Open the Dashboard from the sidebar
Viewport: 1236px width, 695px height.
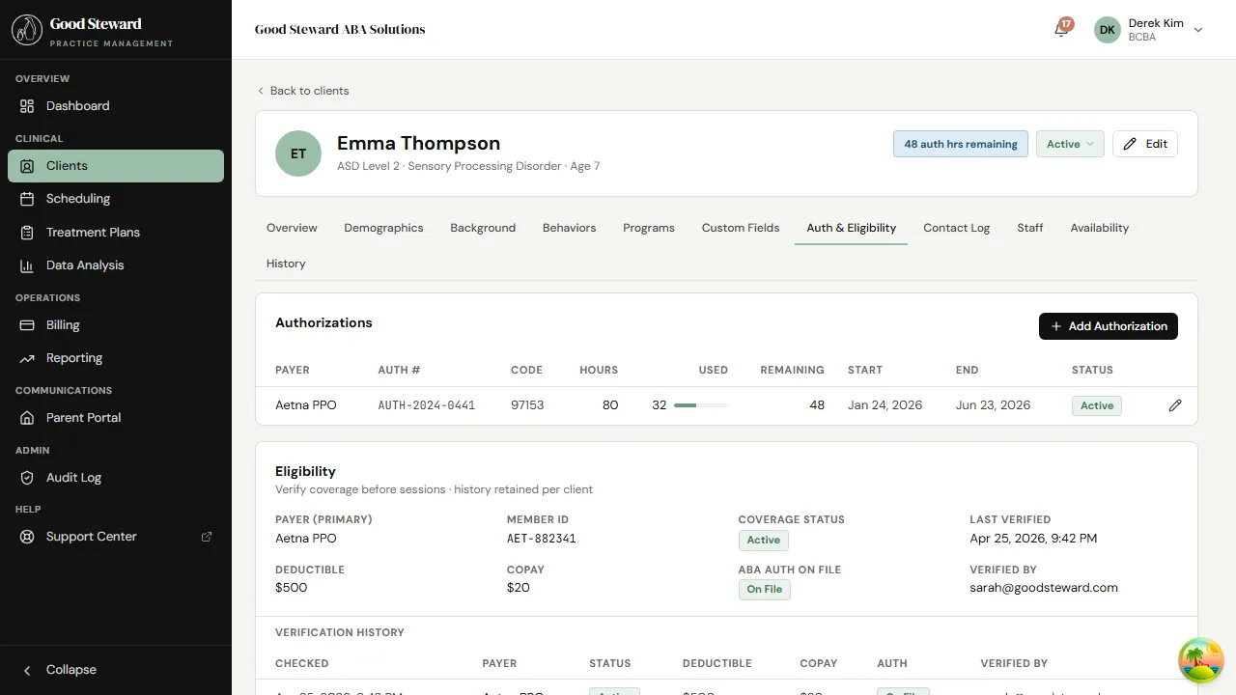click(x=77, y=105)
